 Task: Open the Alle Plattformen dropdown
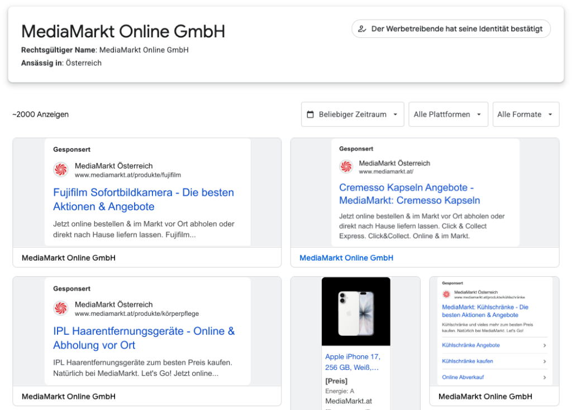point(449,114)
